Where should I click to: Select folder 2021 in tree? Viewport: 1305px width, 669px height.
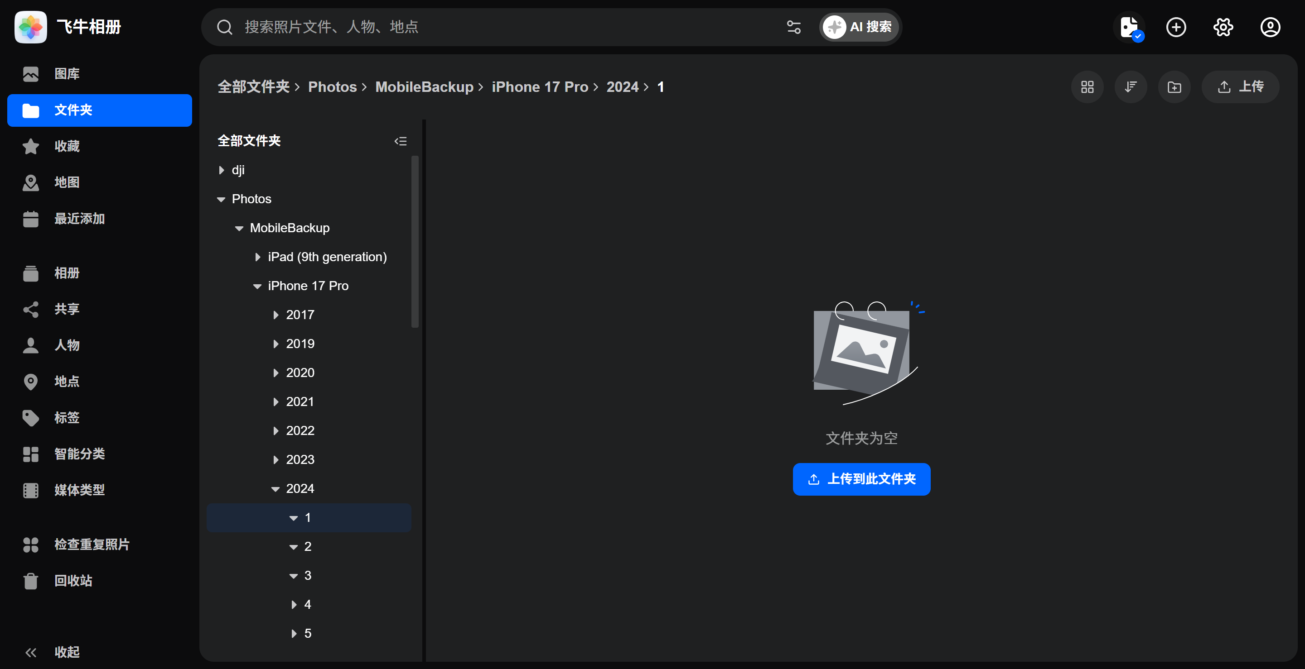(x=300, y=402)
